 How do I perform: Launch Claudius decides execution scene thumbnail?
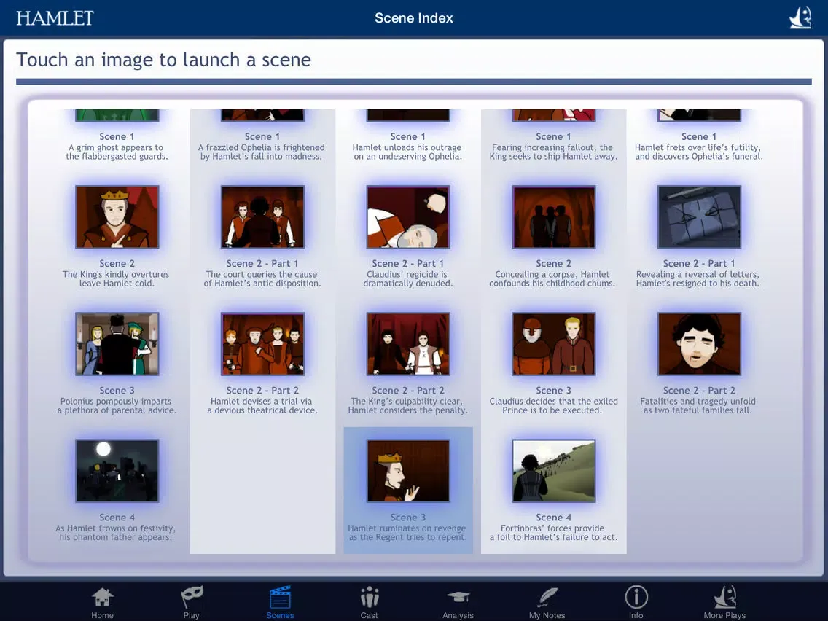[x=554, y=344]
